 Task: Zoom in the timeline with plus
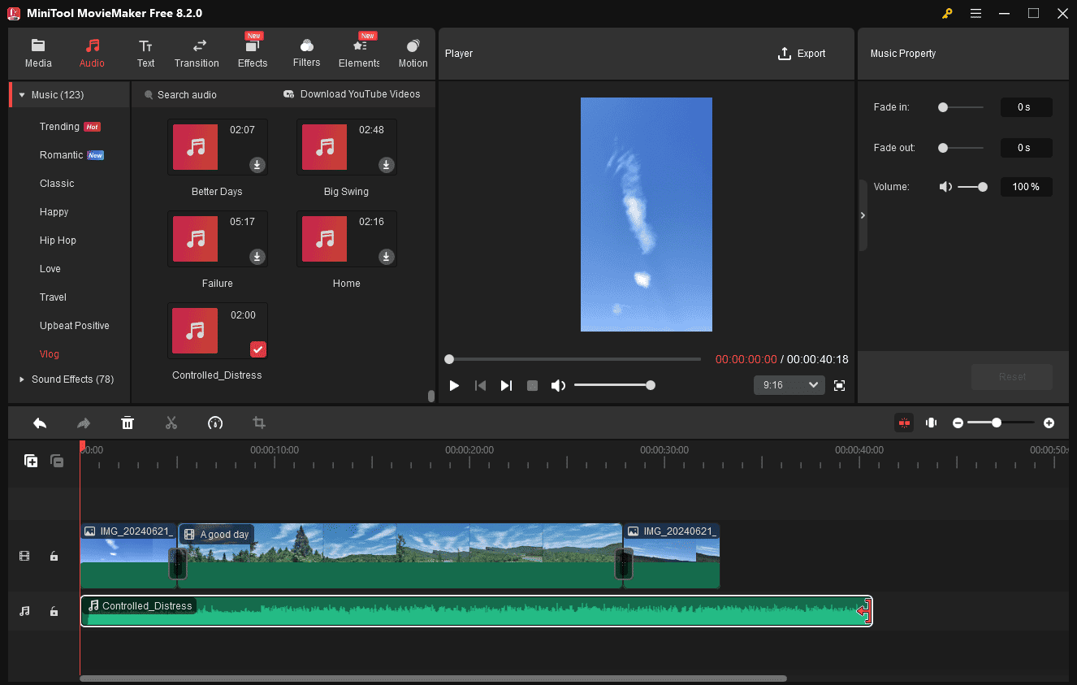pyautogui.click(x=1049, y=423)
